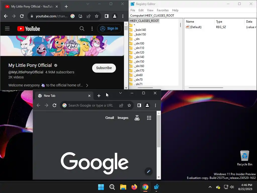
Task: Open Help menu in Registry Editor
Action: 175,10
